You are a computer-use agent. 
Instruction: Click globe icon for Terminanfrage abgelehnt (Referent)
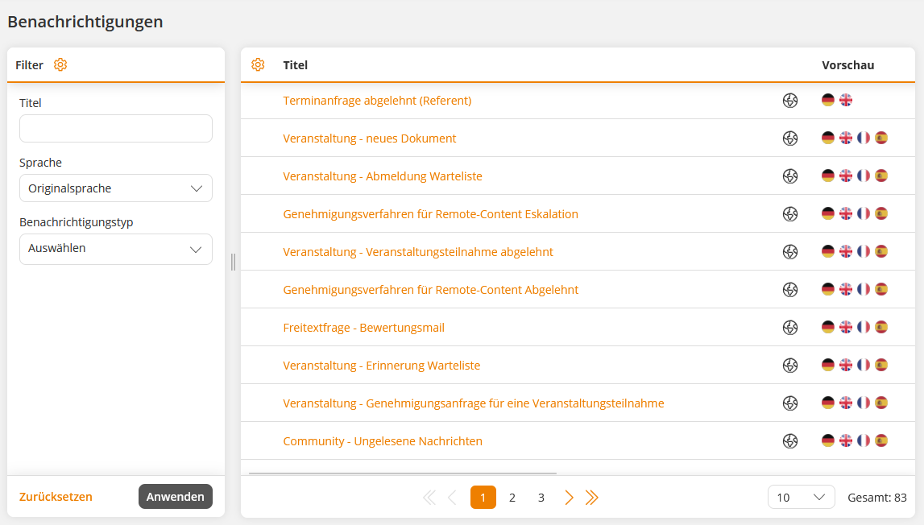click(790, 101)
